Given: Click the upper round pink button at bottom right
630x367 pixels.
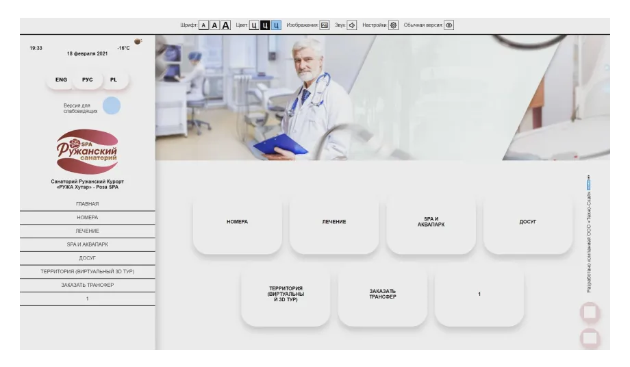Looking at the screenshot, I should point(590,313).
